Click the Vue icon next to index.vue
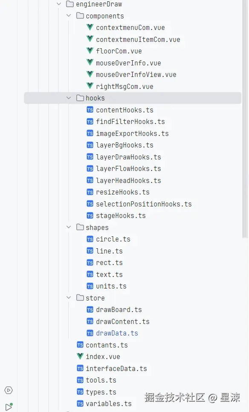Viewport: 249px width, 412px height. coord(80,356)
